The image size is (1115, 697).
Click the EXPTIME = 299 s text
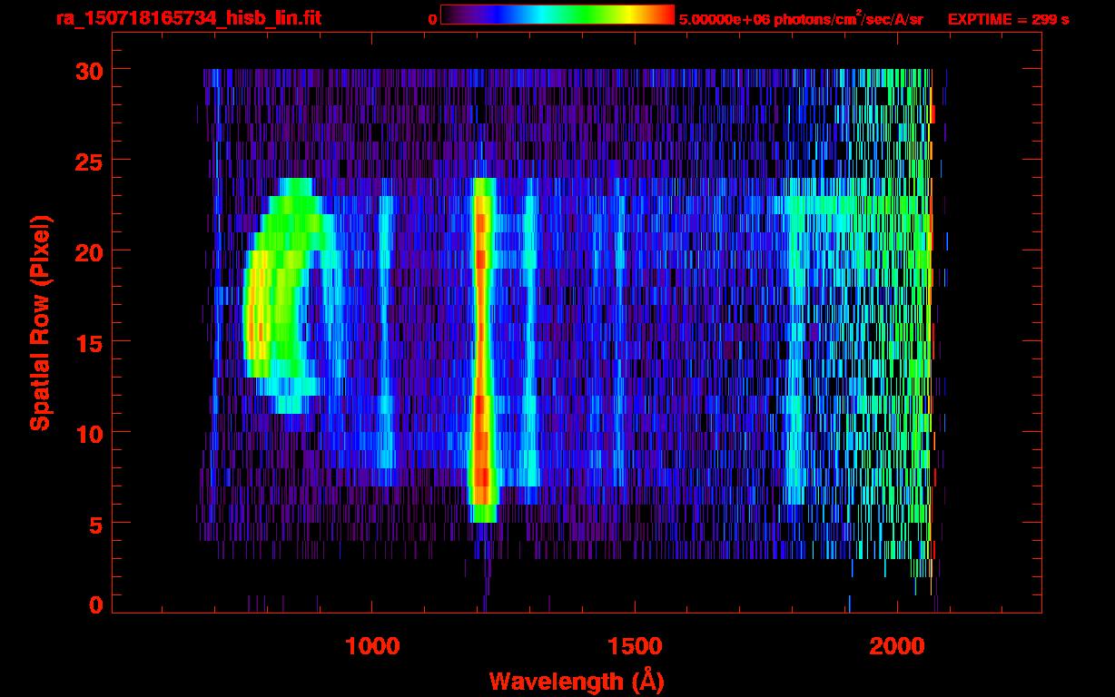tap(1008, 19)
